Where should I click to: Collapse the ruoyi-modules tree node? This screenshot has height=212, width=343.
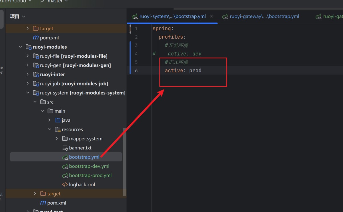21,47
